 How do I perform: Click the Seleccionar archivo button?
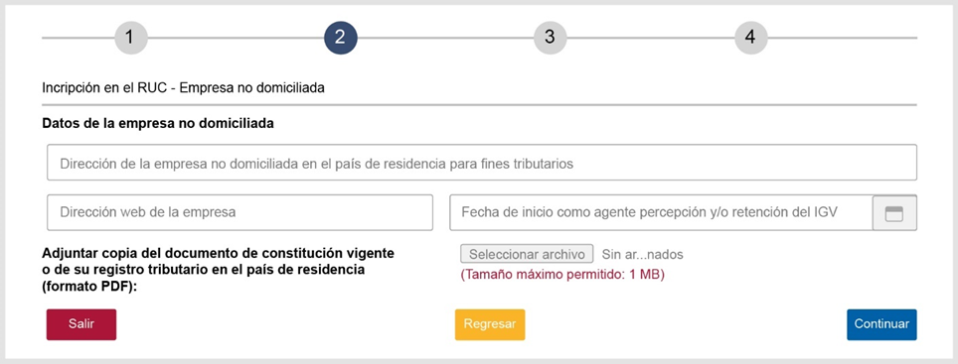point(527,254)
